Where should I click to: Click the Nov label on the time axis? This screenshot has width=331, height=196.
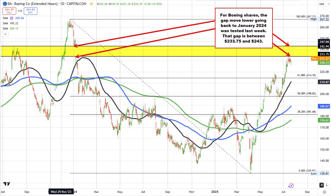(192, 192)
